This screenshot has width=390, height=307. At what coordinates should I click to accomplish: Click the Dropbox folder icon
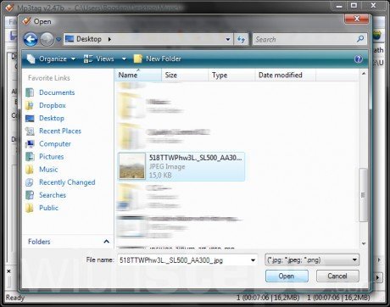click(30, 105)
